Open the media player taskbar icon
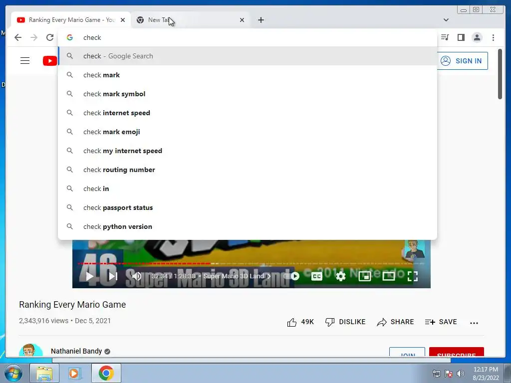 pyautogui.click(x=75, y=373)
